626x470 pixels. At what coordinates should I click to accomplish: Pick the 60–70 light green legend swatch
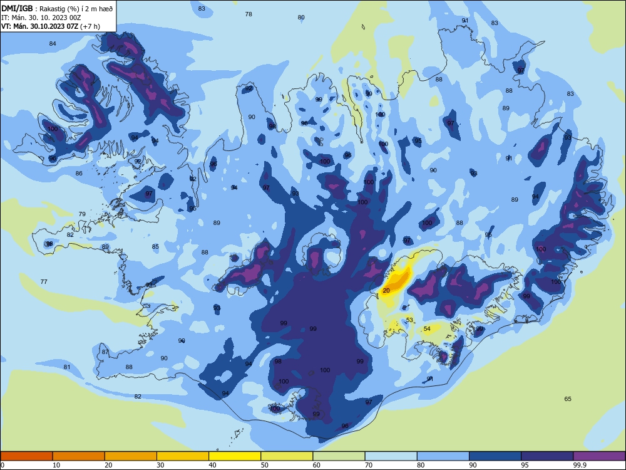point(339,456)
